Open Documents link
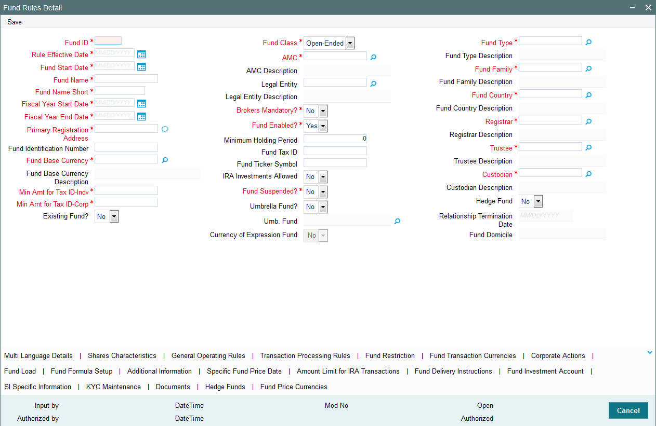 pos(173,387)
